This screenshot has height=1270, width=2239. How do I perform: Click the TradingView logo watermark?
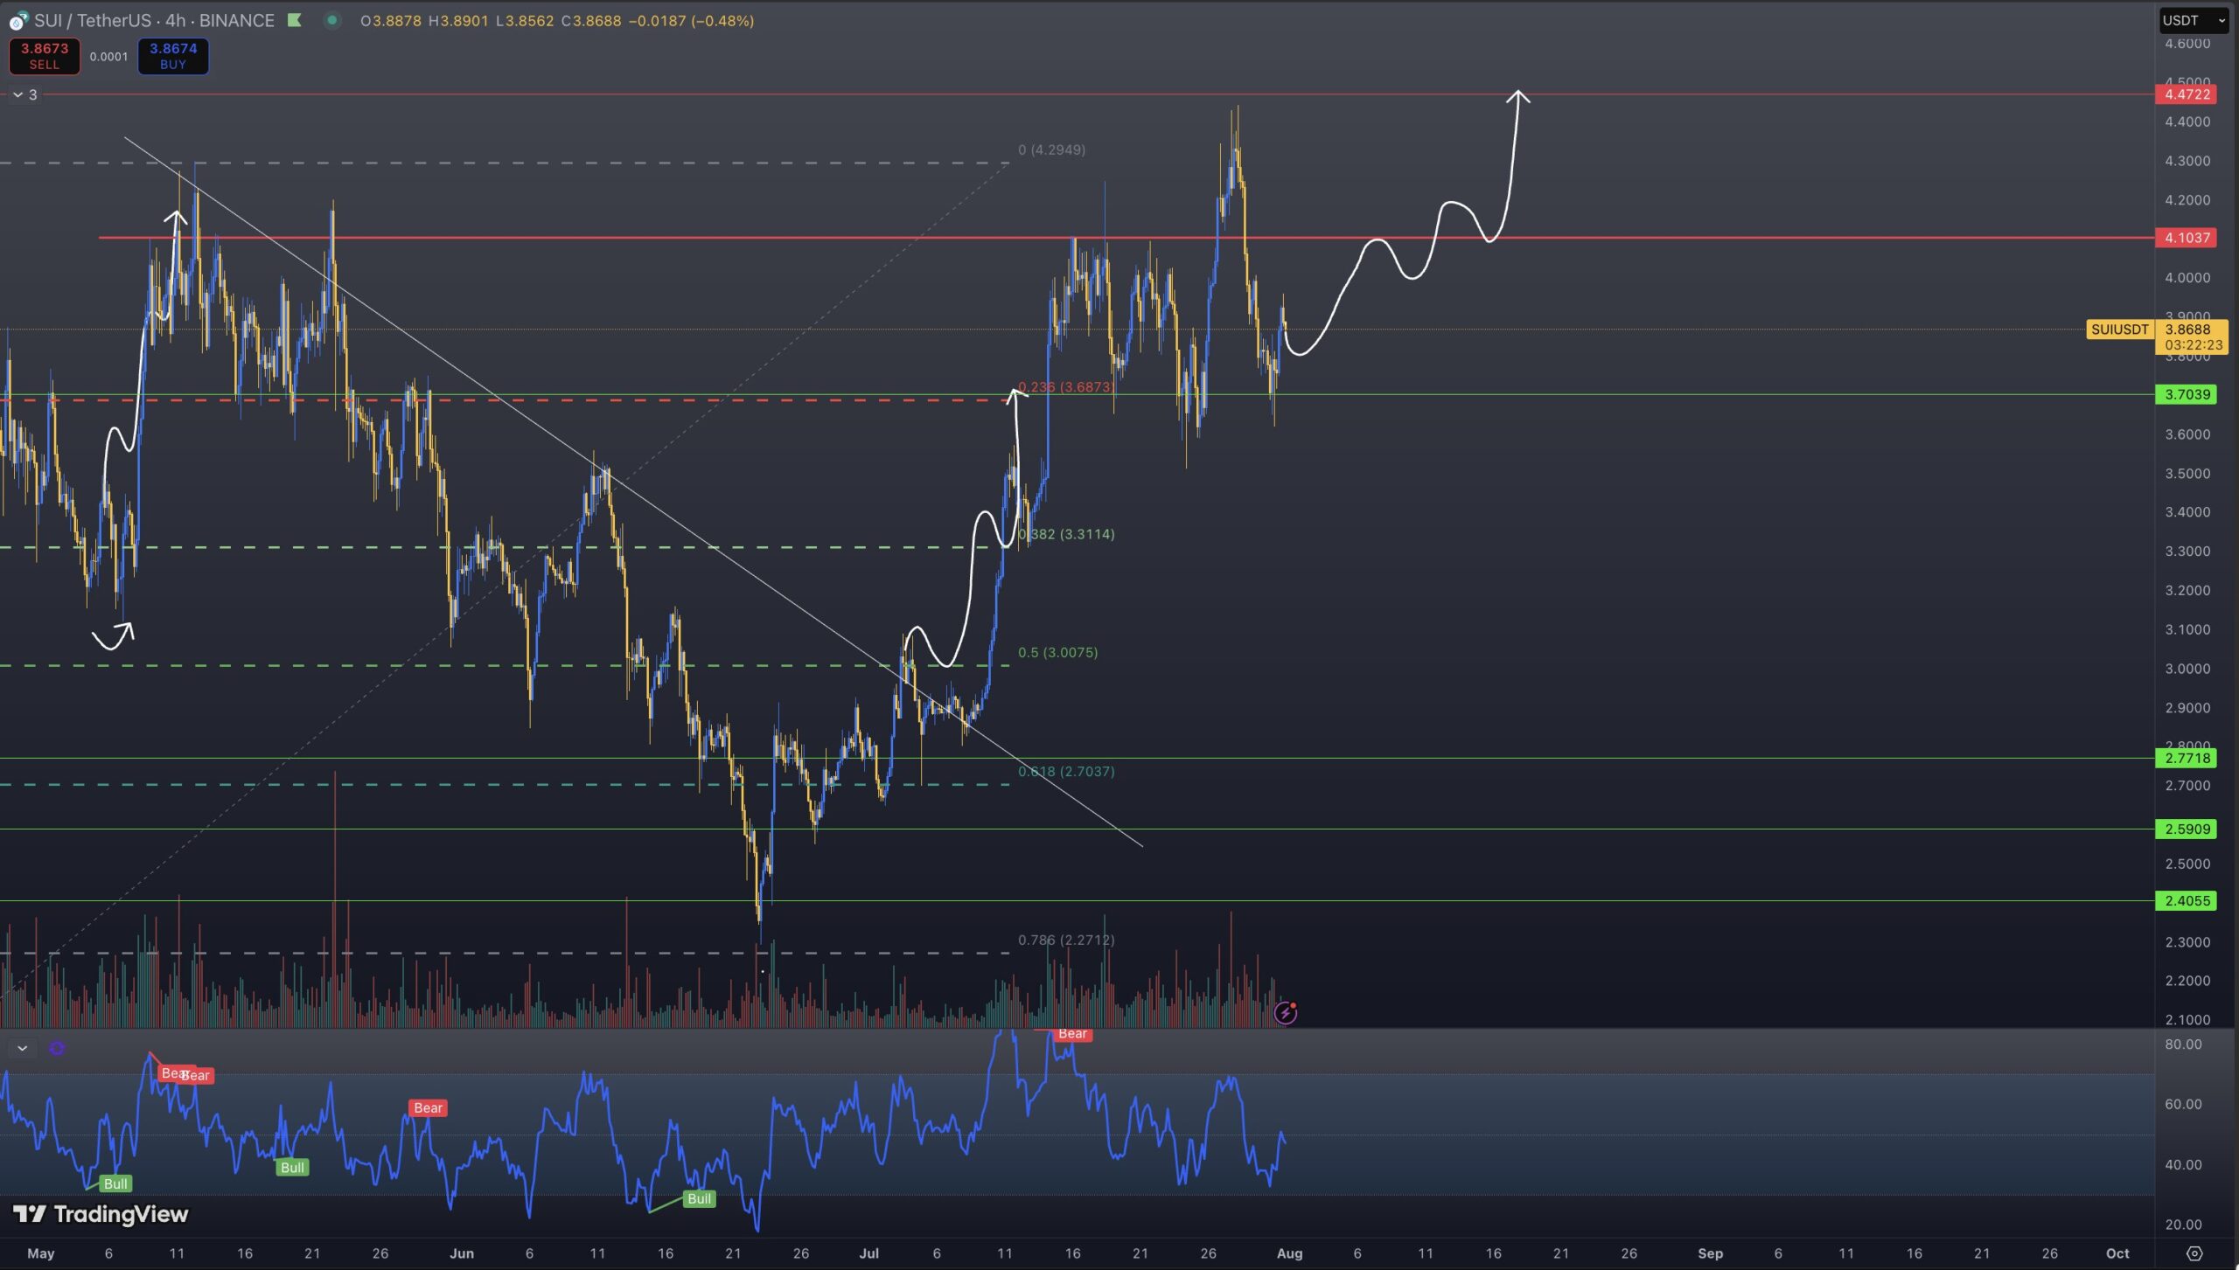pyautogui.click(x=101, y=1214)
